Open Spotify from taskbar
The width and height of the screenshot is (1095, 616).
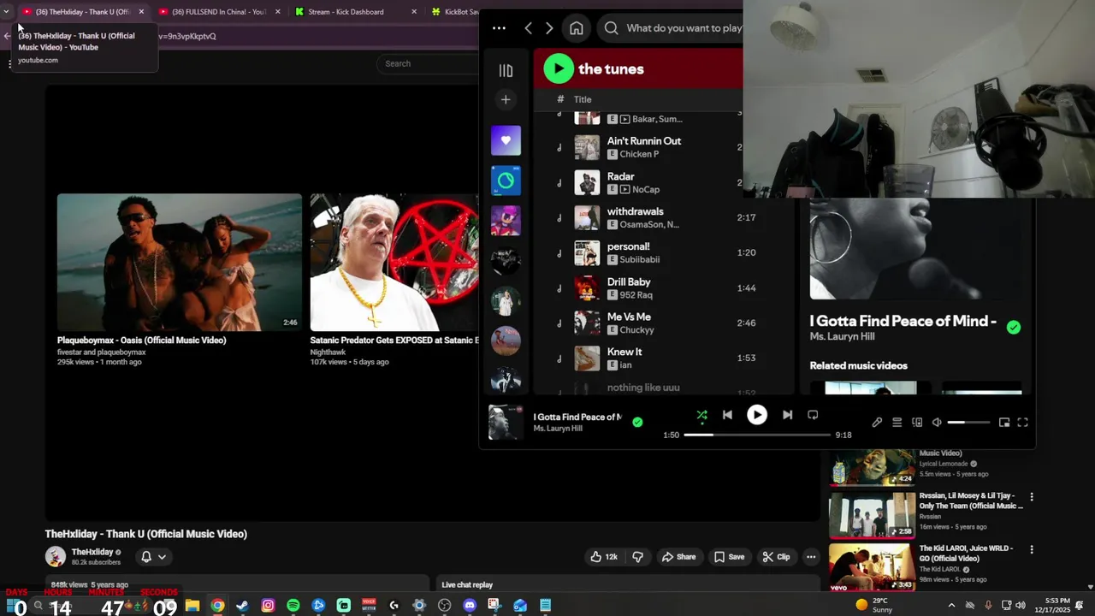tap(293, 606)
